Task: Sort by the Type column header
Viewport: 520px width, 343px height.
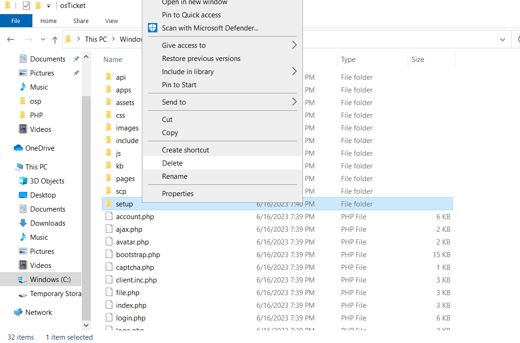Action: click(348, 59)
